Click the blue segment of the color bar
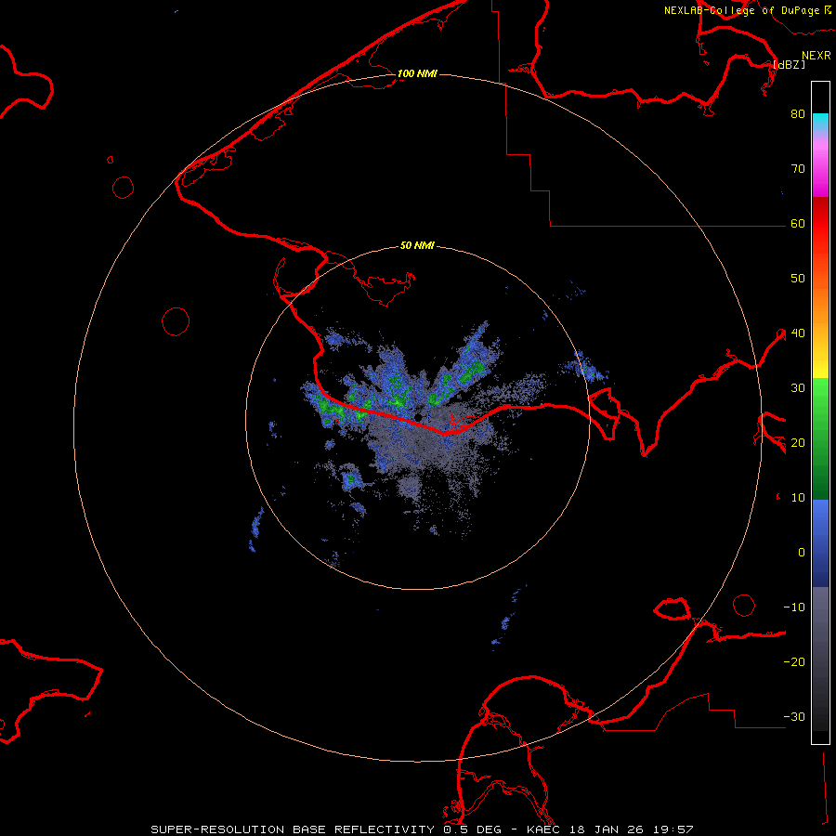This screenshot has height=836, width=836. pos(820,543)
